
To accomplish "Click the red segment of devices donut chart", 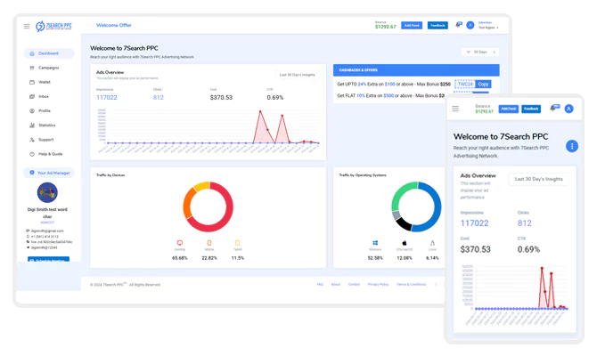I will pos(227,215).
